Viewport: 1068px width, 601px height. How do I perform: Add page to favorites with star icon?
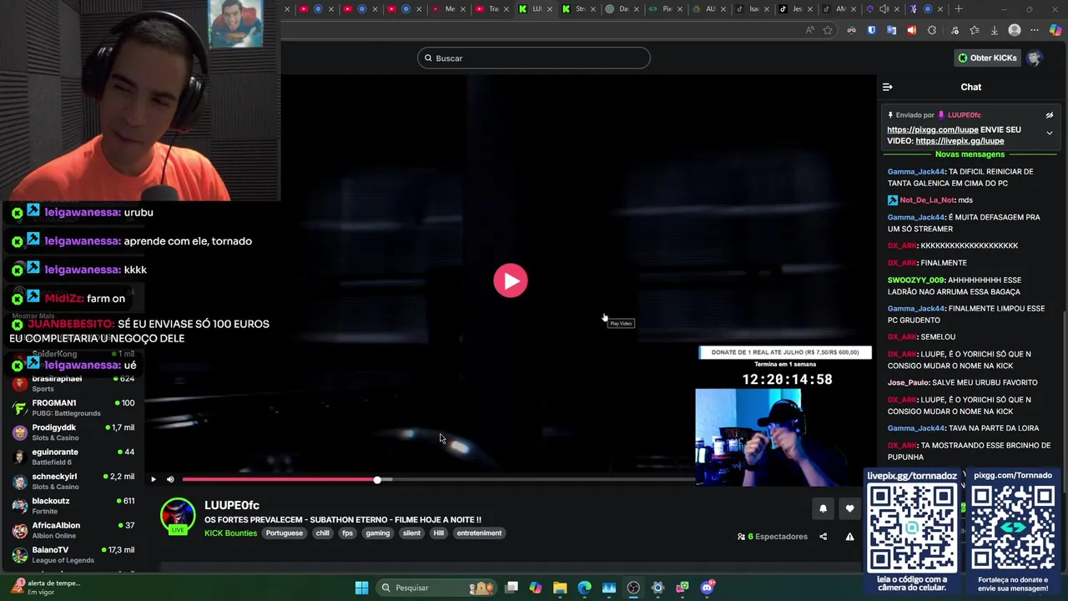[828, 30]
